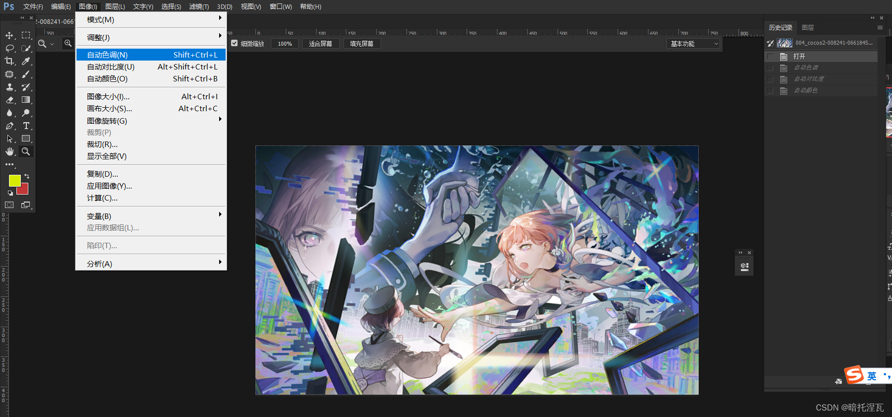Select the Pen tool
The image size is (892, 417).
coord(9,126)
